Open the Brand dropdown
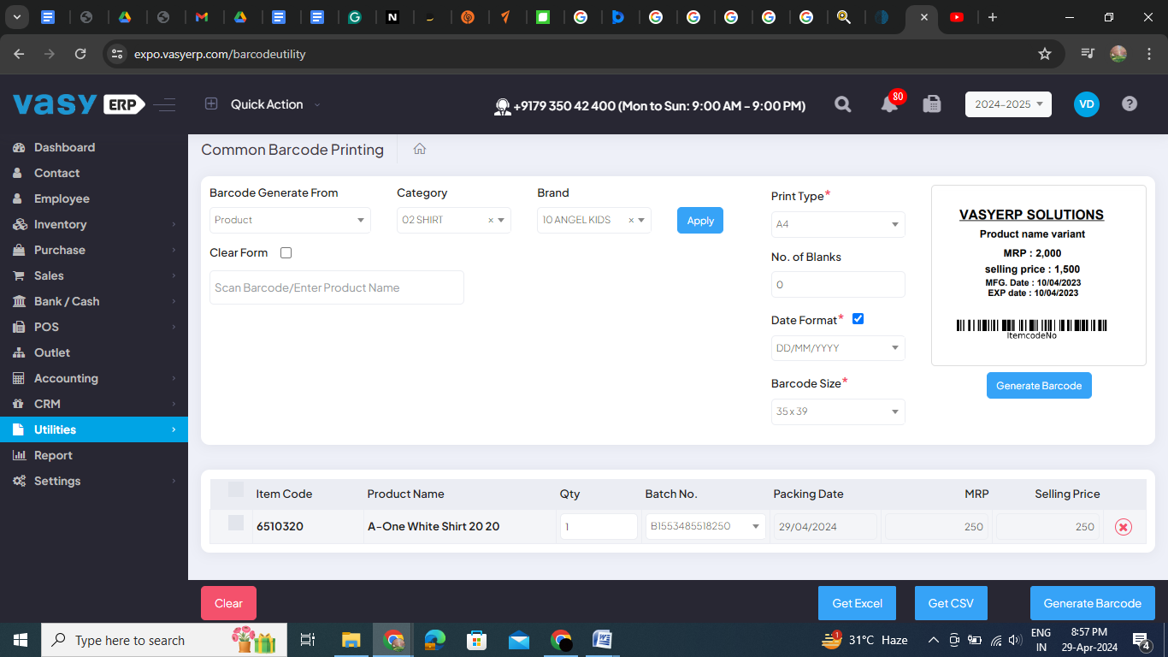The image size is (1168, 657). click(x=594, y=220)
